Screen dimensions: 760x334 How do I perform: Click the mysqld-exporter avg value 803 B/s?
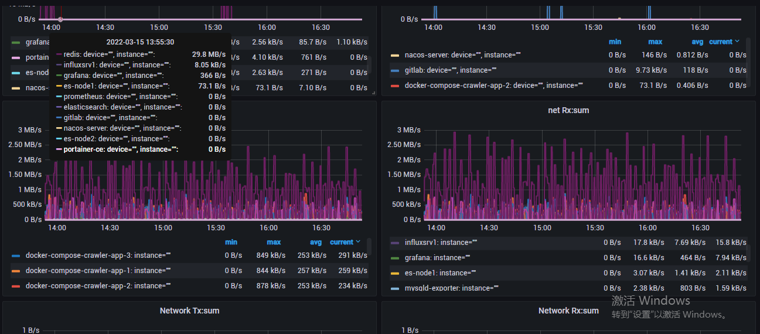(693, 288)
